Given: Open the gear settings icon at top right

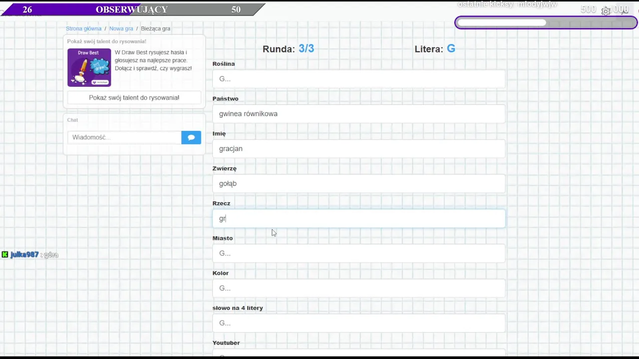Looking at the screenshot, I should pos(606,10).
